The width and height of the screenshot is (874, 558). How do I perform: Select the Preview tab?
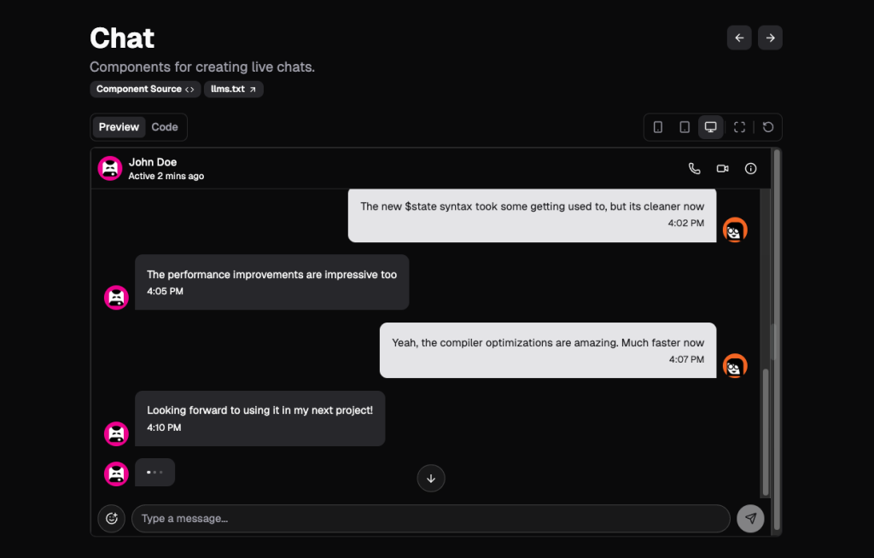pyautogui.click(x=119, y=127)
